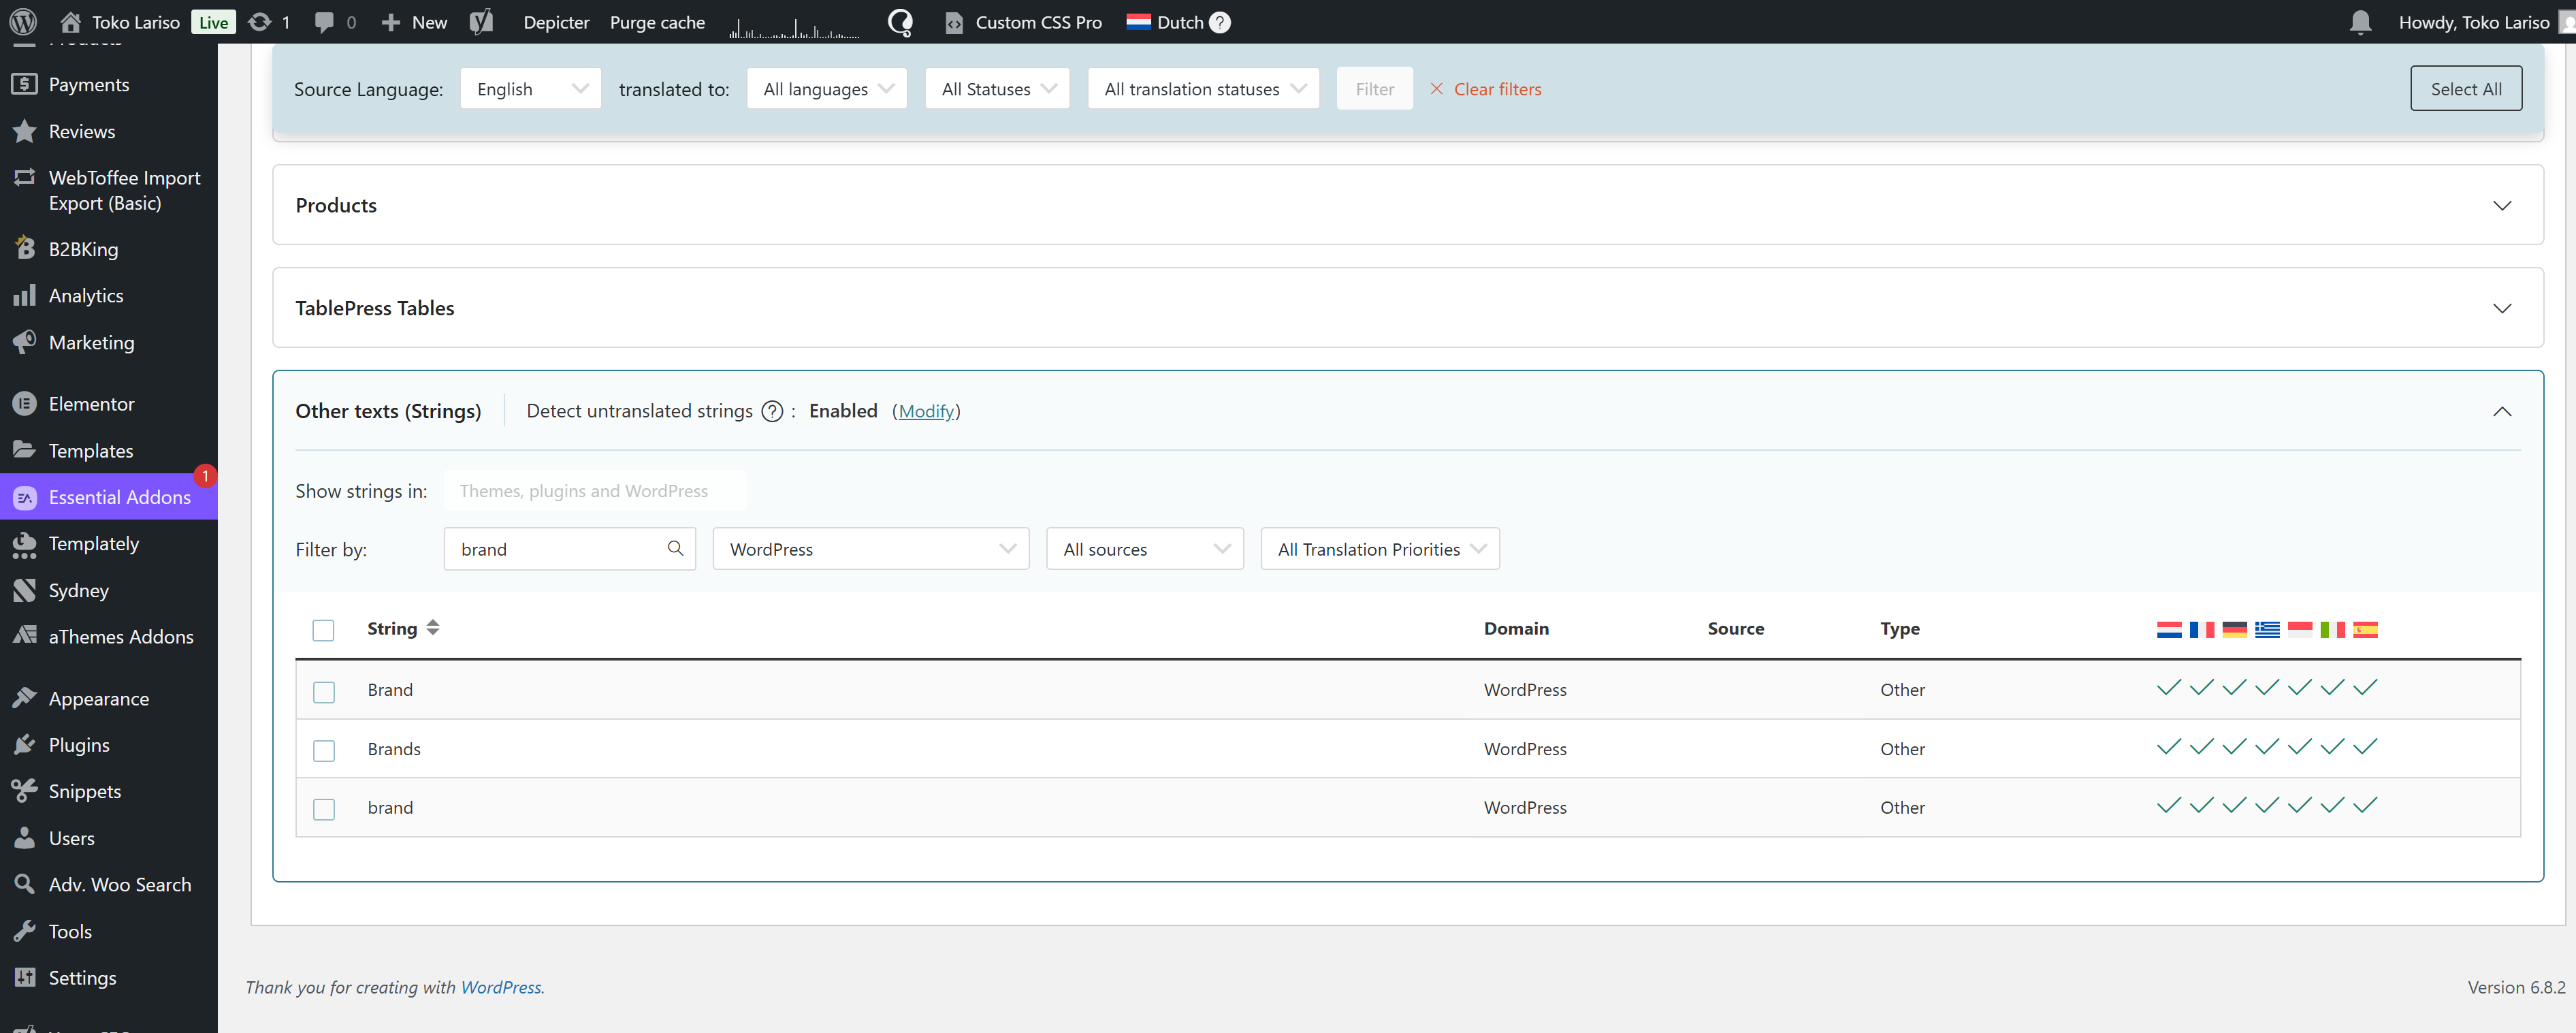2576x1033 pixels.
Task: Click the German checkmark in the lowercase brand row
Action: coord(2234,806)
